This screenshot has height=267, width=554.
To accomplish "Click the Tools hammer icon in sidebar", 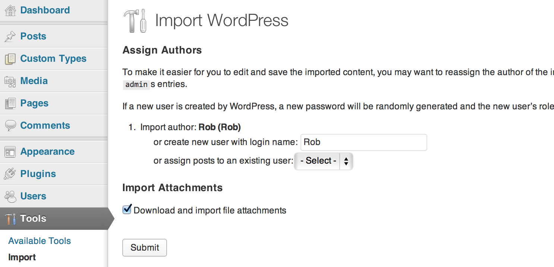I will click(10, 219).
